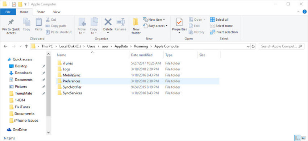The image size is (308, 141).
Task: Click Copy path in Clipboard group
Action: (56, 26)
